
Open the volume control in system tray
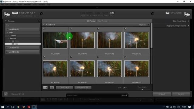174,107
